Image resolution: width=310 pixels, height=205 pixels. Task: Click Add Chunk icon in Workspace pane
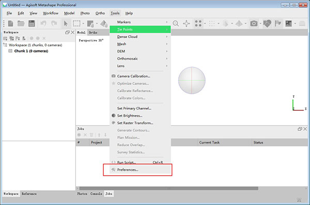[5, 38]
